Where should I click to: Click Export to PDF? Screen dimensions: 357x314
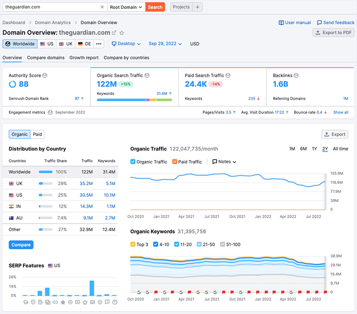point(334,32)
